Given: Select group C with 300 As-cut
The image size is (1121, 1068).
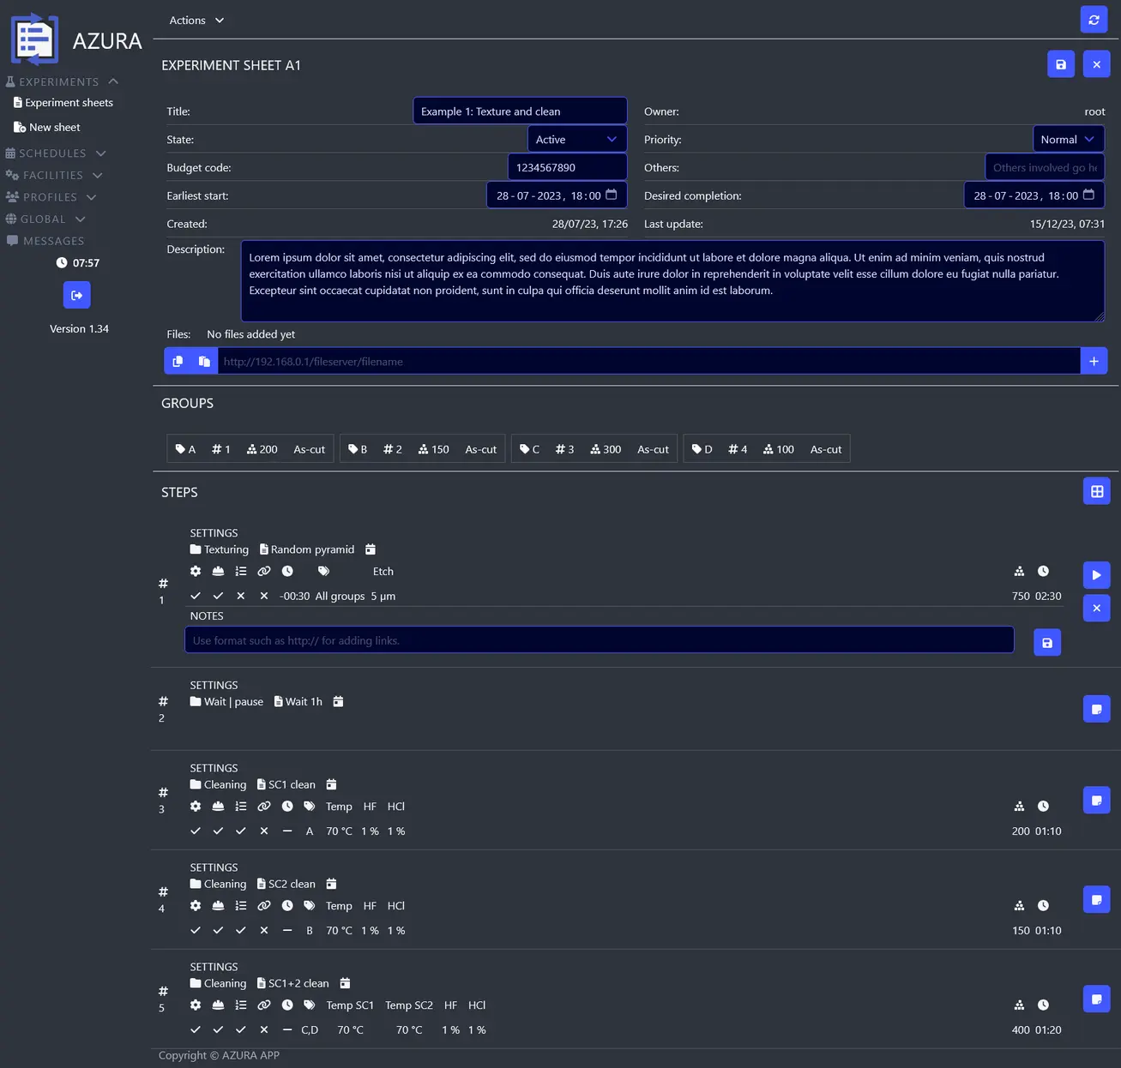Looking at the screenshot, I should pyautogui.click(x=594, y=449).
